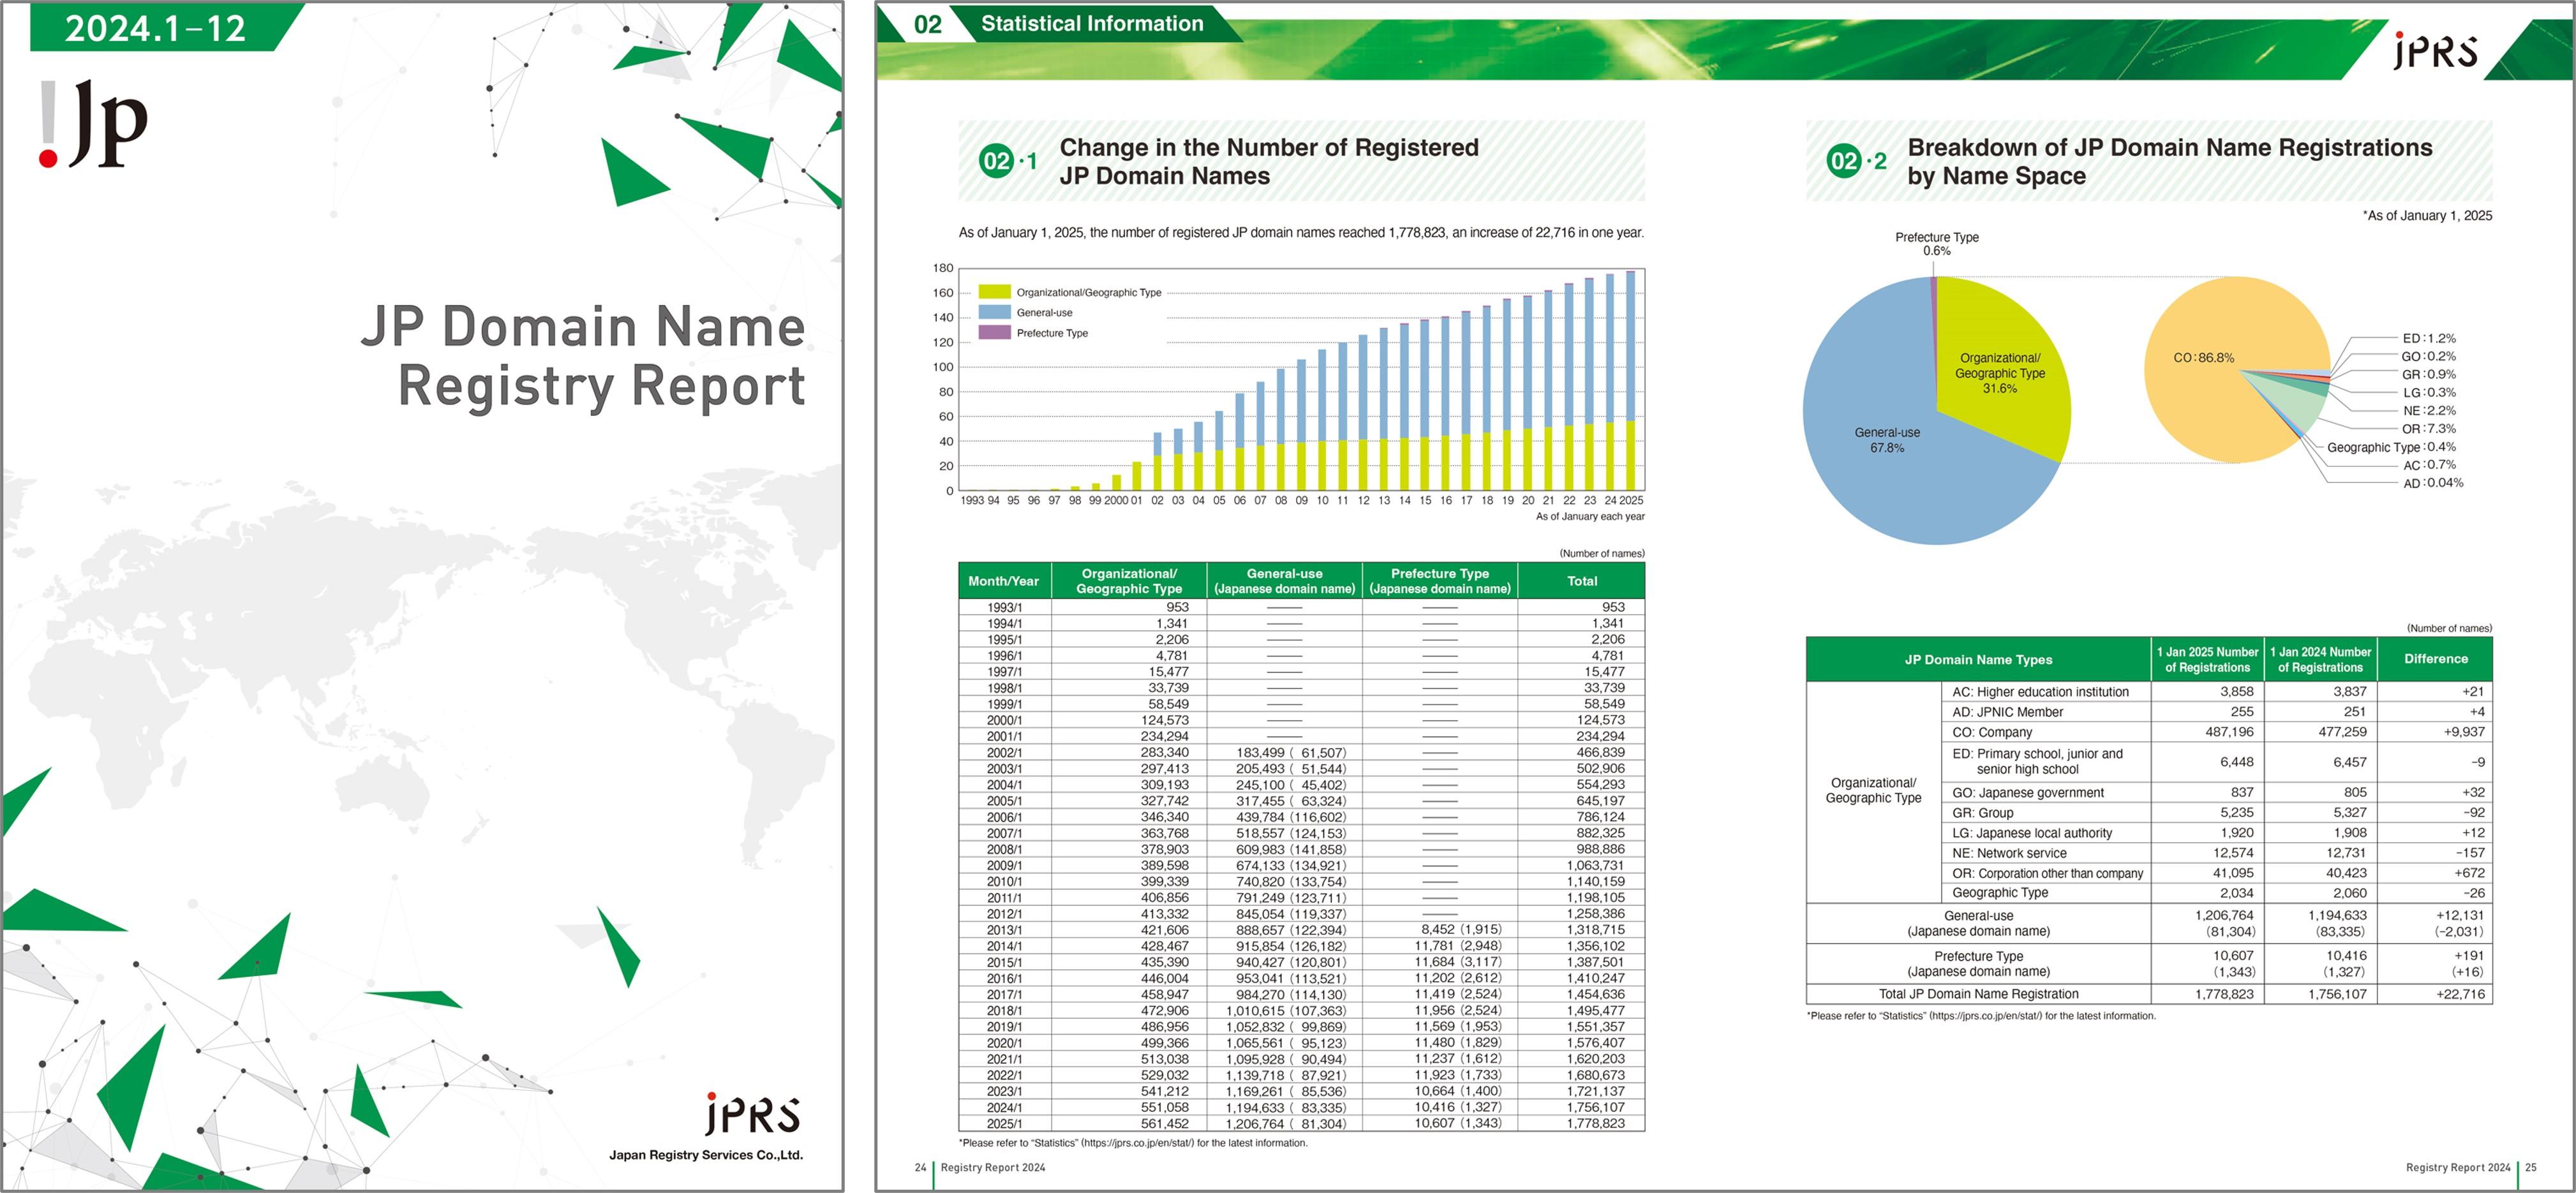Click the Organizational/Geographic Type 31.6% pie slice
The image size is (2576, 1193).
2000,372
